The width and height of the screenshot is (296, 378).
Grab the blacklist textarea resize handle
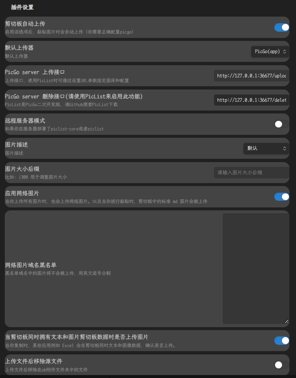coord(287,321)
